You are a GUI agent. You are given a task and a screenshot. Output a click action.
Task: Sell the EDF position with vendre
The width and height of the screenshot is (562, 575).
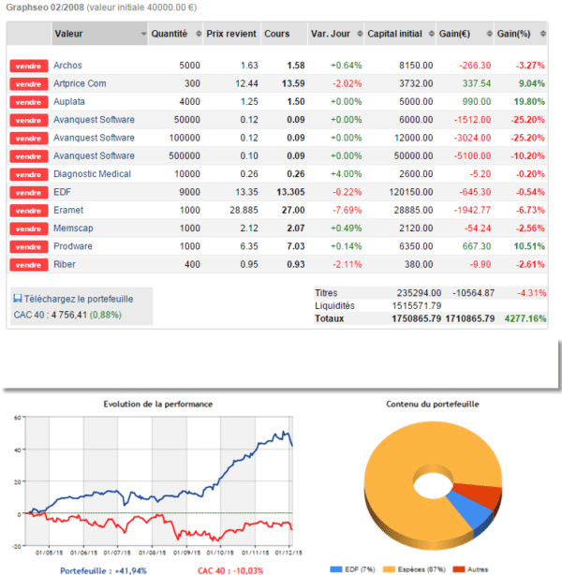point(28,193)
